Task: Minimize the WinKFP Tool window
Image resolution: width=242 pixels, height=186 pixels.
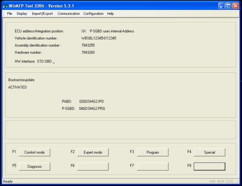Action: pos(221,5)
